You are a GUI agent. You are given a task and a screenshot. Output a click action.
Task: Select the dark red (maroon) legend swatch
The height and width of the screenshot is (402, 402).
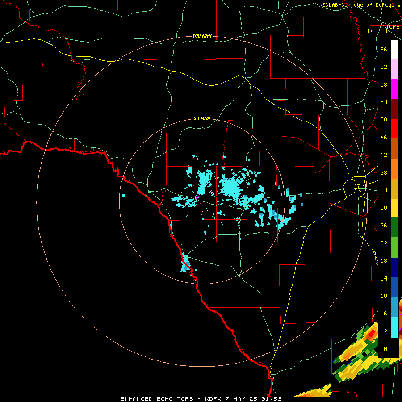394,109
